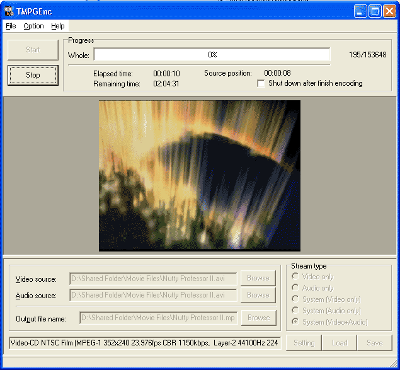This screenshot has height=370, width=400.
Task: Open the Help menu
Action: (x=58, y=26)
